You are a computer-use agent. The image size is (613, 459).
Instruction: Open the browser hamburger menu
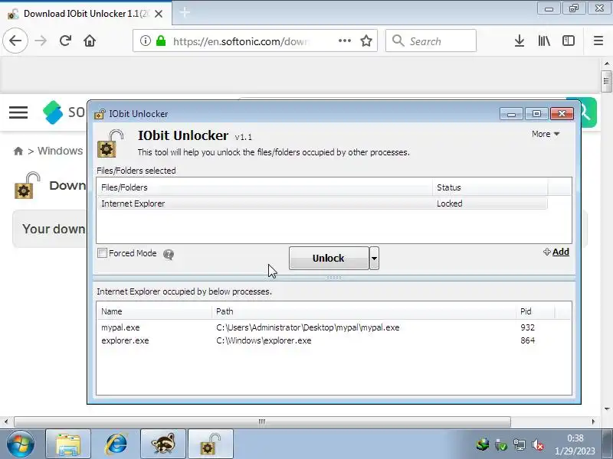(598, 41)
